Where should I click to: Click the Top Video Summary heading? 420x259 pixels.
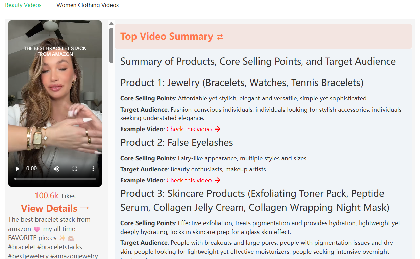tap(167, 37)
